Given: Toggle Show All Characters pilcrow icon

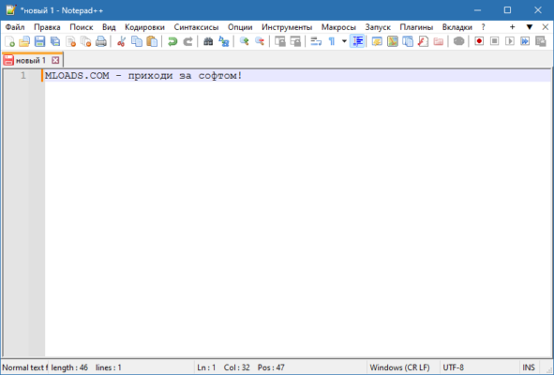Looking at the screenshot, I should [332, 41].
